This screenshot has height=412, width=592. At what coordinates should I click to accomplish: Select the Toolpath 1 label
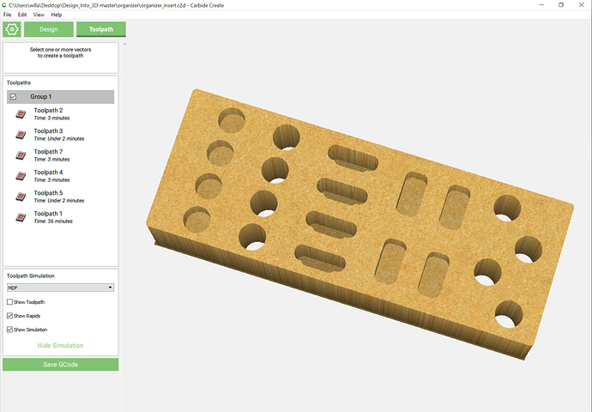(x=48, y=214)
